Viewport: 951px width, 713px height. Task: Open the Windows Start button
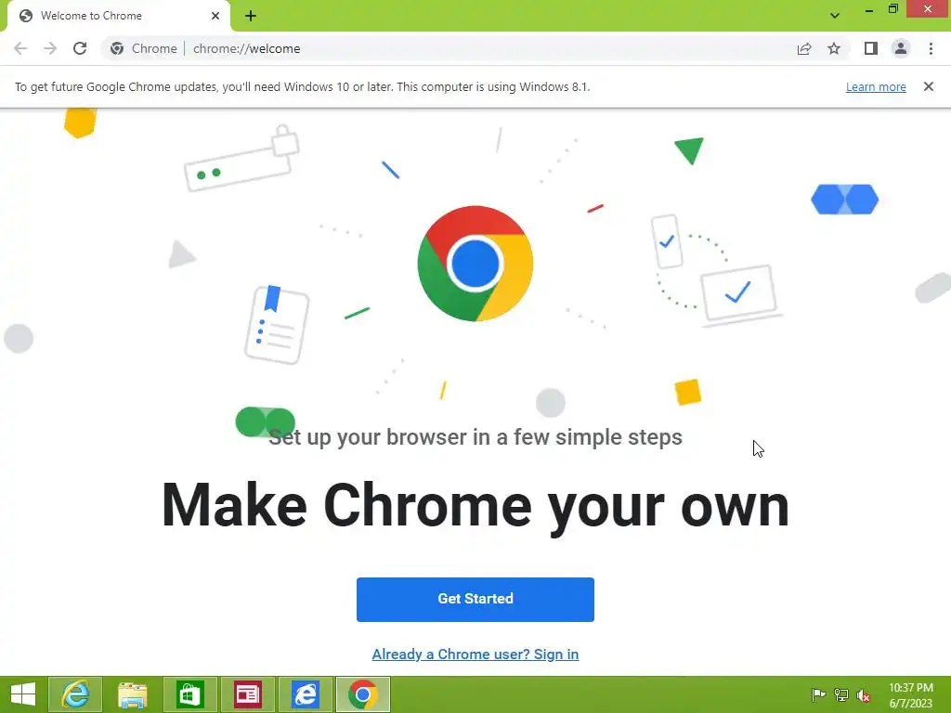pos(23,694)
